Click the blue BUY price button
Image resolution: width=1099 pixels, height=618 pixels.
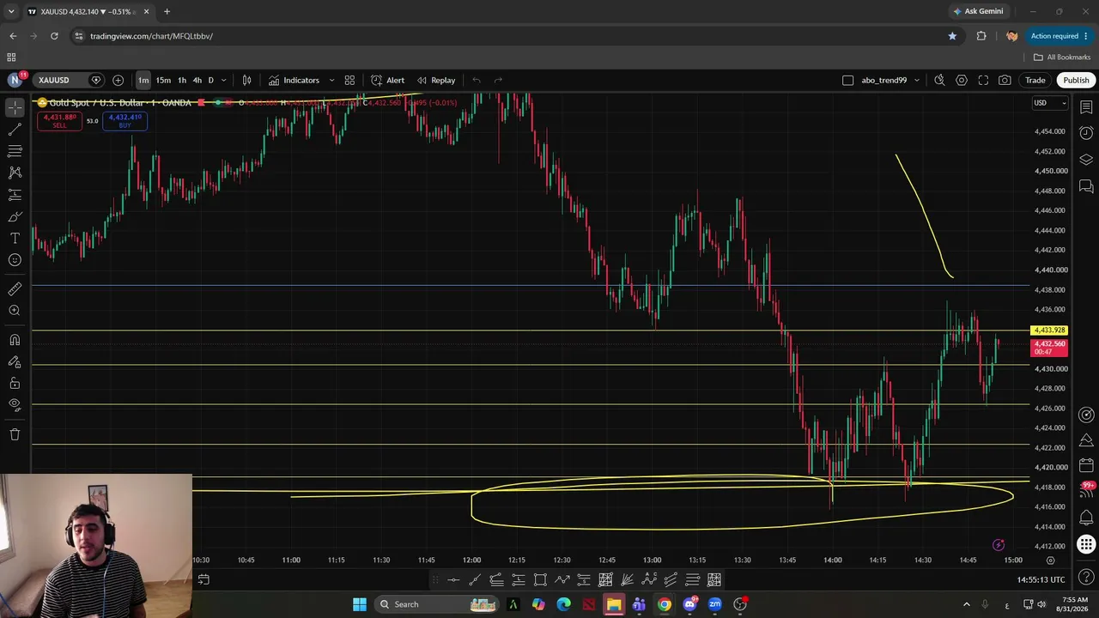[x=124, y=121]
